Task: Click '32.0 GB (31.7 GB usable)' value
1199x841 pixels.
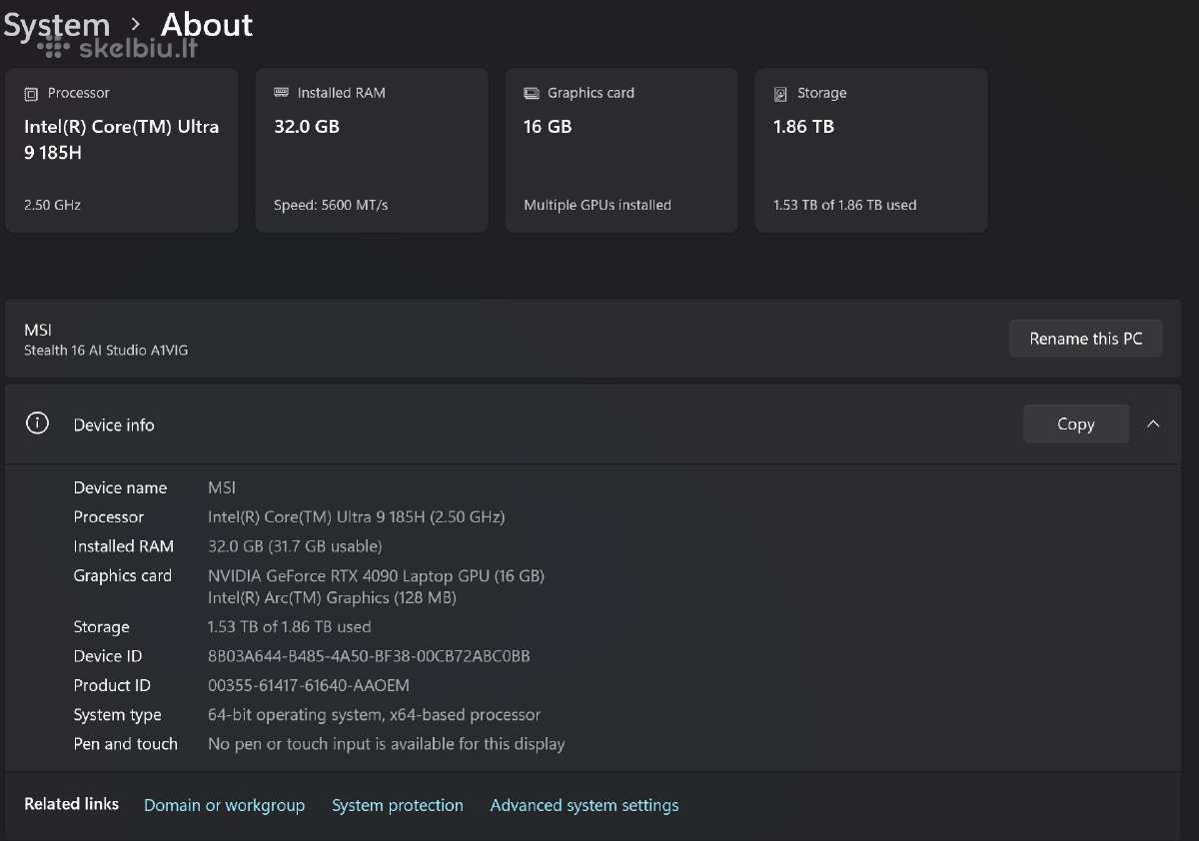Action: [295, 546]
